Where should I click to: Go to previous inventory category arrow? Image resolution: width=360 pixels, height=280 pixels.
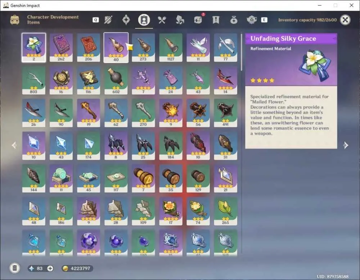[14, 145]
